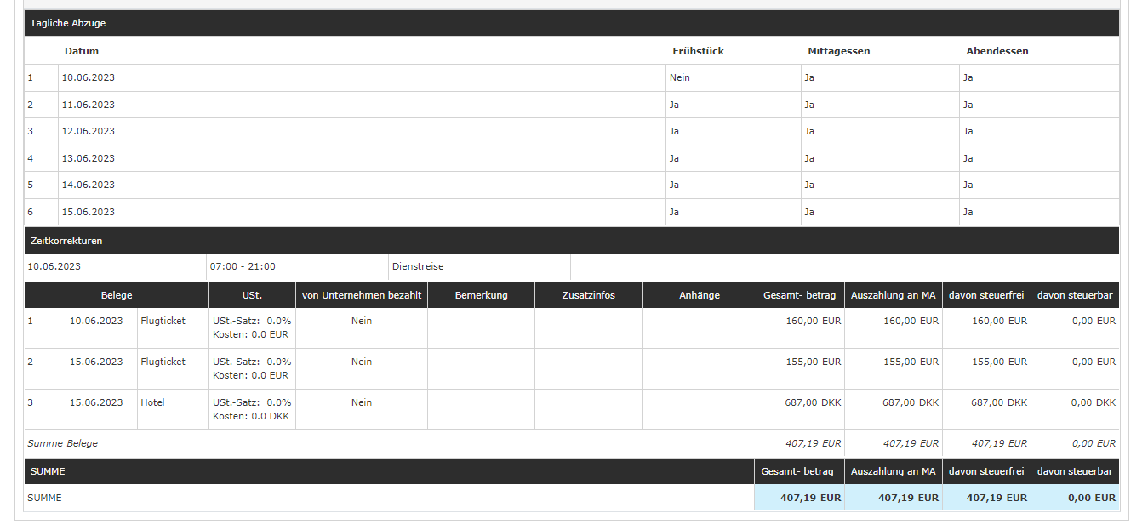This screenshot has width=1148, height=530.
Task: Click the 14.06.2023 date cell
Action: (x=88, y=185)
